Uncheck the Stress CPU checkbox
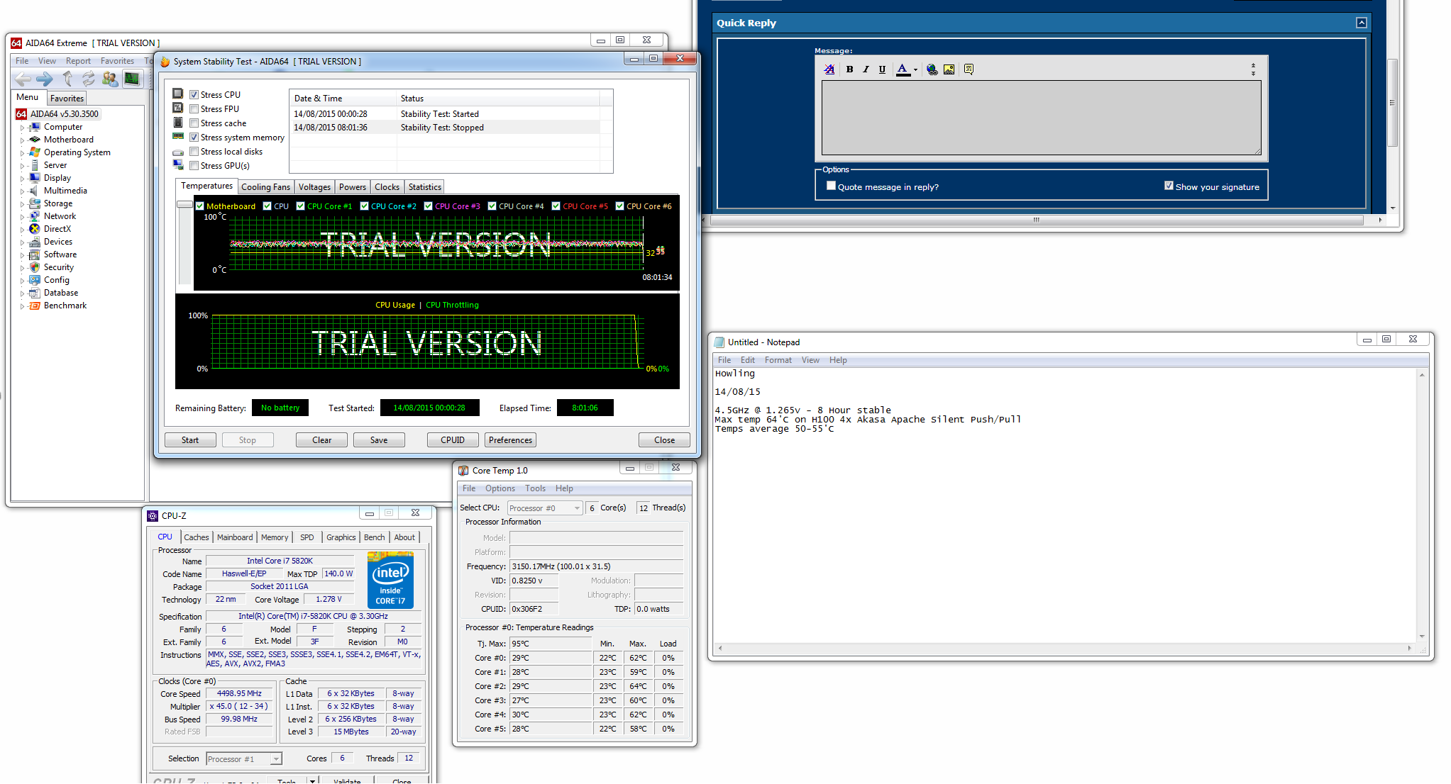 [194, 94]
